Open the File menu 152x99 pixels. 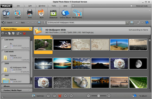(18, 6)
